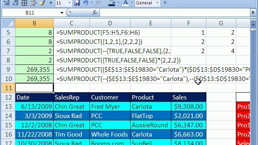Screen dimensions: 258x145
Task: Click the 12/2/2008 date cell
Action: click(x=34, y=125)
